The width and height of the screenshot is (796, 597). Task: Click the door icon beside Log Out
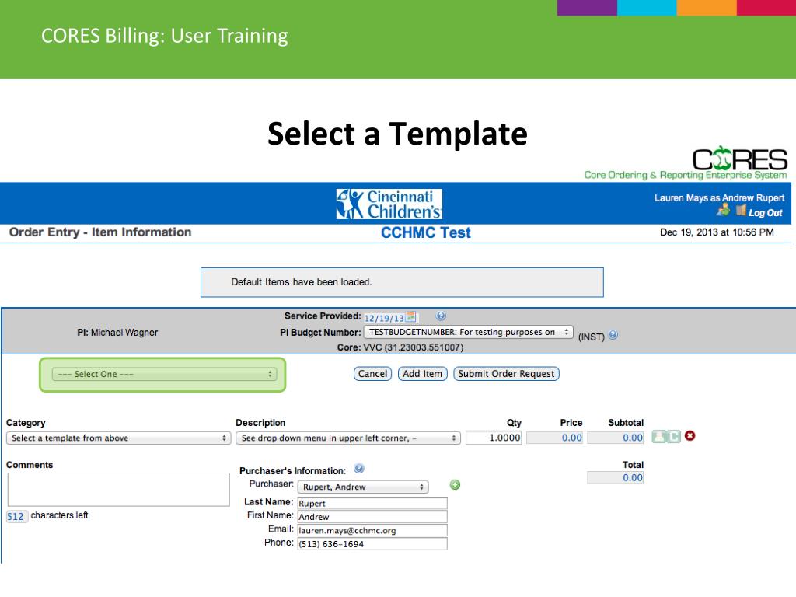point(741,210)
